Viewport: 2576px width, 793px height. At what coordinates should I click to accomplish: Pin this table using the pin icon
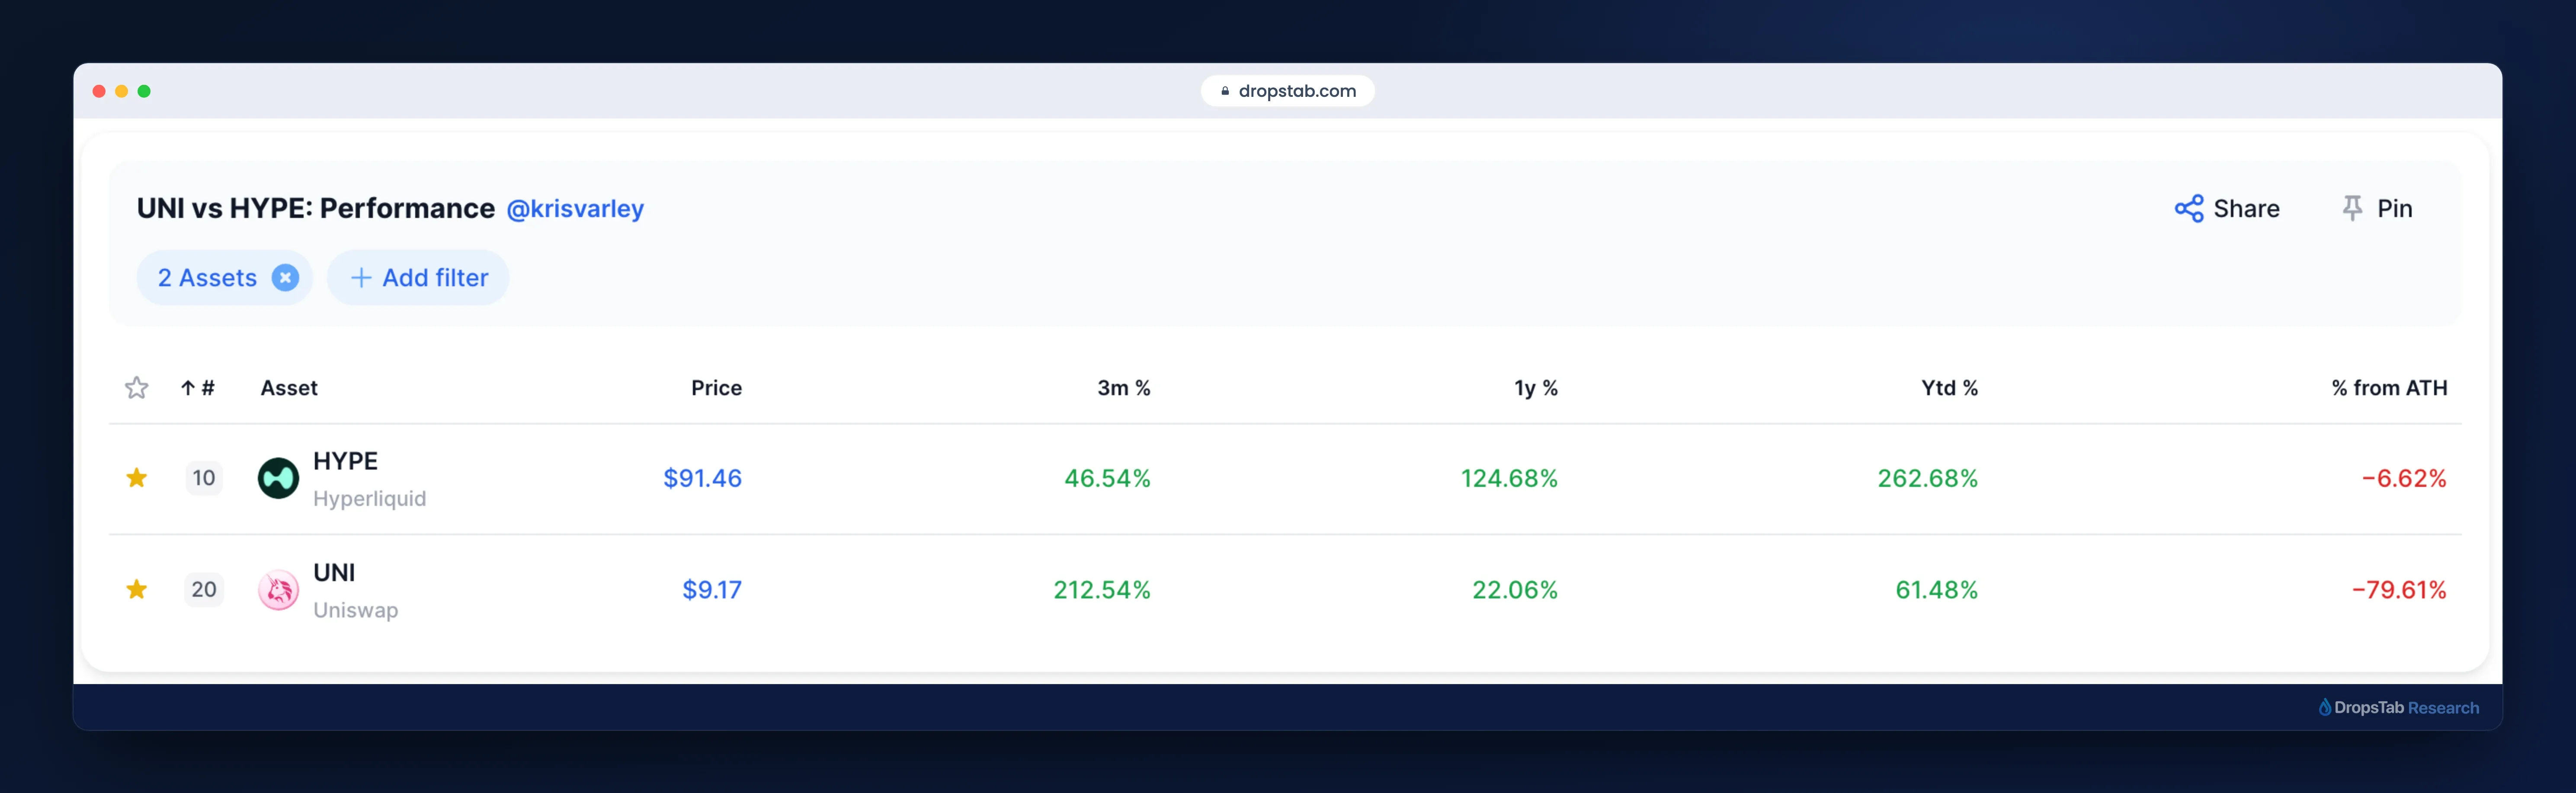tap(2352, 208)
